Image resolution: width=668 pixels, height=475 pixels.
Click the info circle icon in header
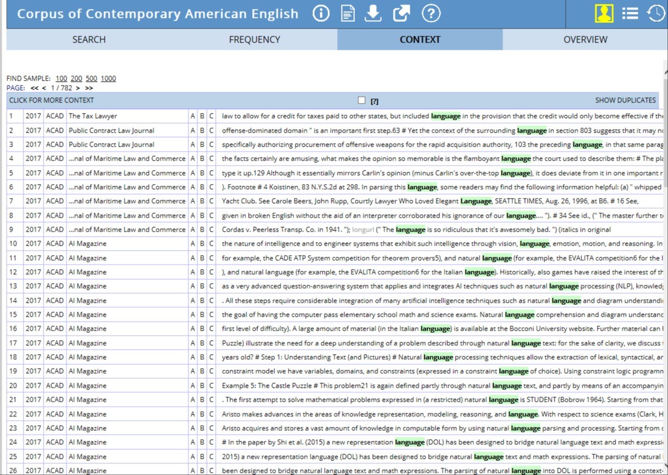click(x=321, y=13)
